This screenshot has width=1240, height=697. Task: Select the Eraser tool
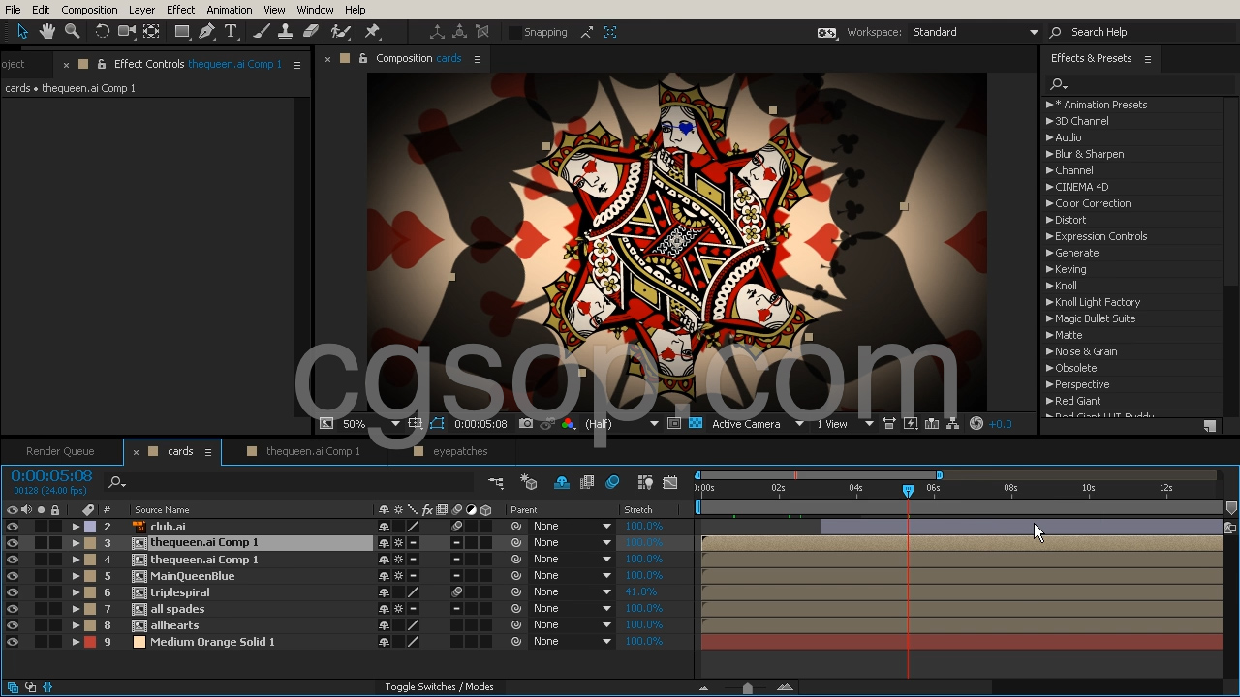(x=311, y=32)
